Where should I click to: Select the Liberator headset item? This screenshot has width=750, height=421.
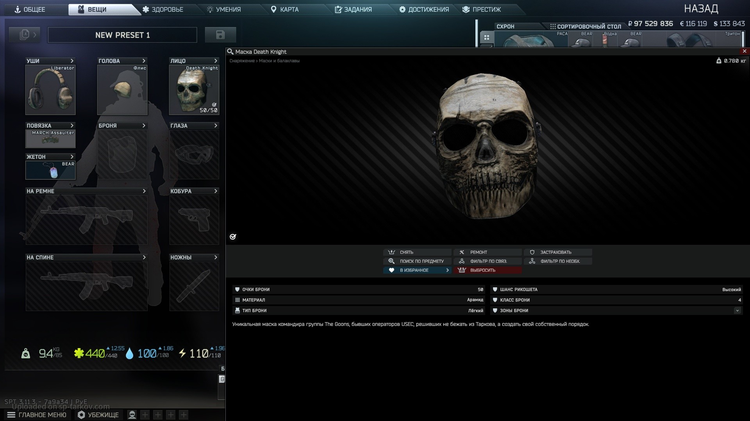[50, 90]
